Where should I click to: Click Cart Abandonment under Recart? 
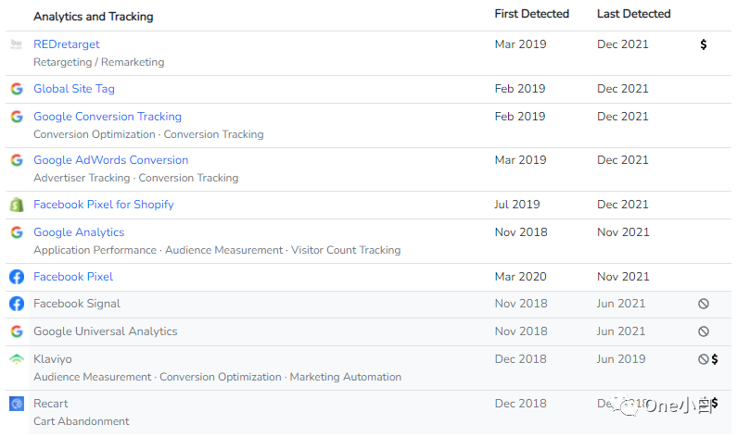click(x=82, y=421)
